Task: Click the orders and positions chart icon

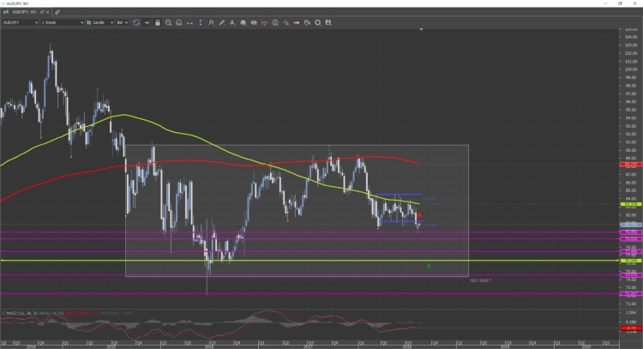Action: tap(265, 22)
